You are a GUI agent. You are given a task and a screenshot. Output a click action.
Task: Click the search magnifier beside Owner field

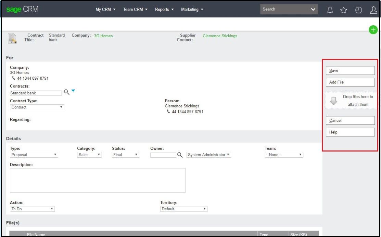[x=180, y=155]
